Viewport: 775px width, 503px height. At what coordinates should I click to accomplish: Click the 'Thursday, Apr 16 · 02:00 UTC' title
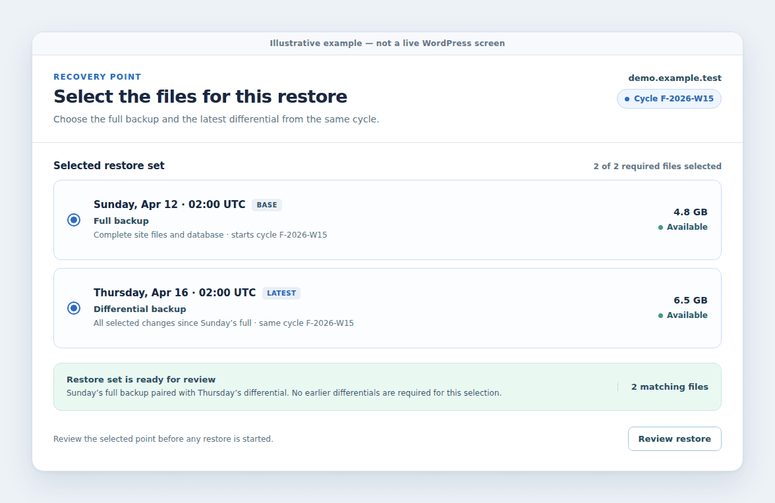click(x=175, y=293)
